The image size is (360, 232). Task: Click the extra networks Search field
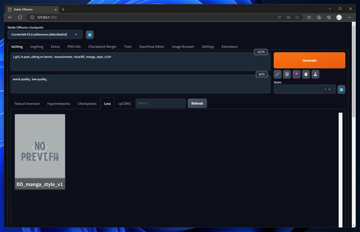pos(161,103)
